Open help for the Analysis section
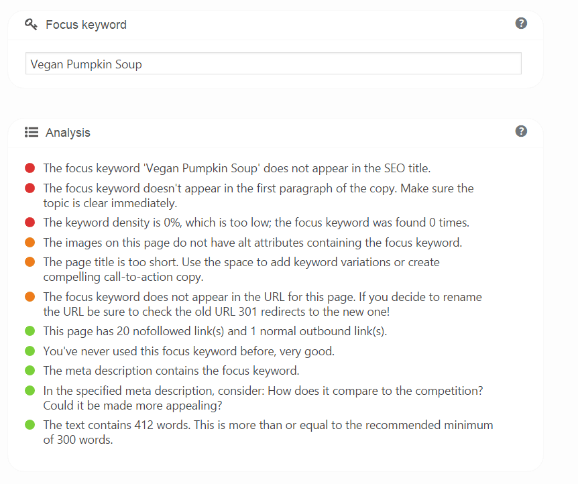This screenshot has width=578, height=484. pyautogui.click(x=521, y=131)
